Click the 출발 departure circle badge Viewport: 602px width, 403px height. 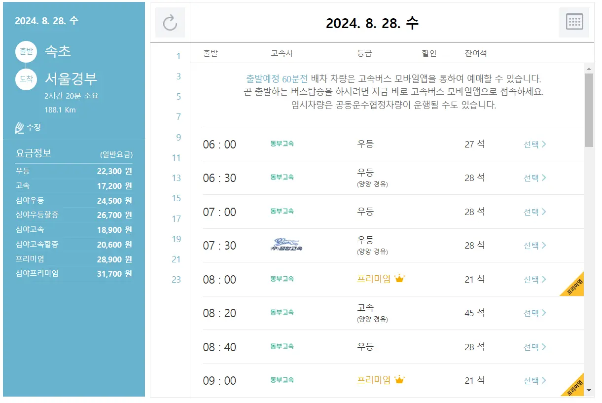pos(26,51)
